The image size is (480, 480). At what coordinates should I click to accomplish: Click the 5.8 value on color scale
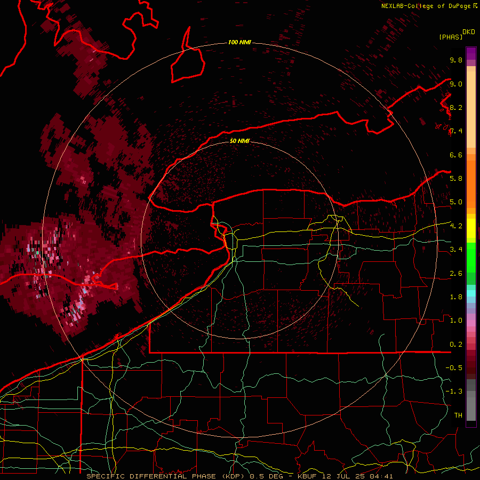tap(456, 179)
